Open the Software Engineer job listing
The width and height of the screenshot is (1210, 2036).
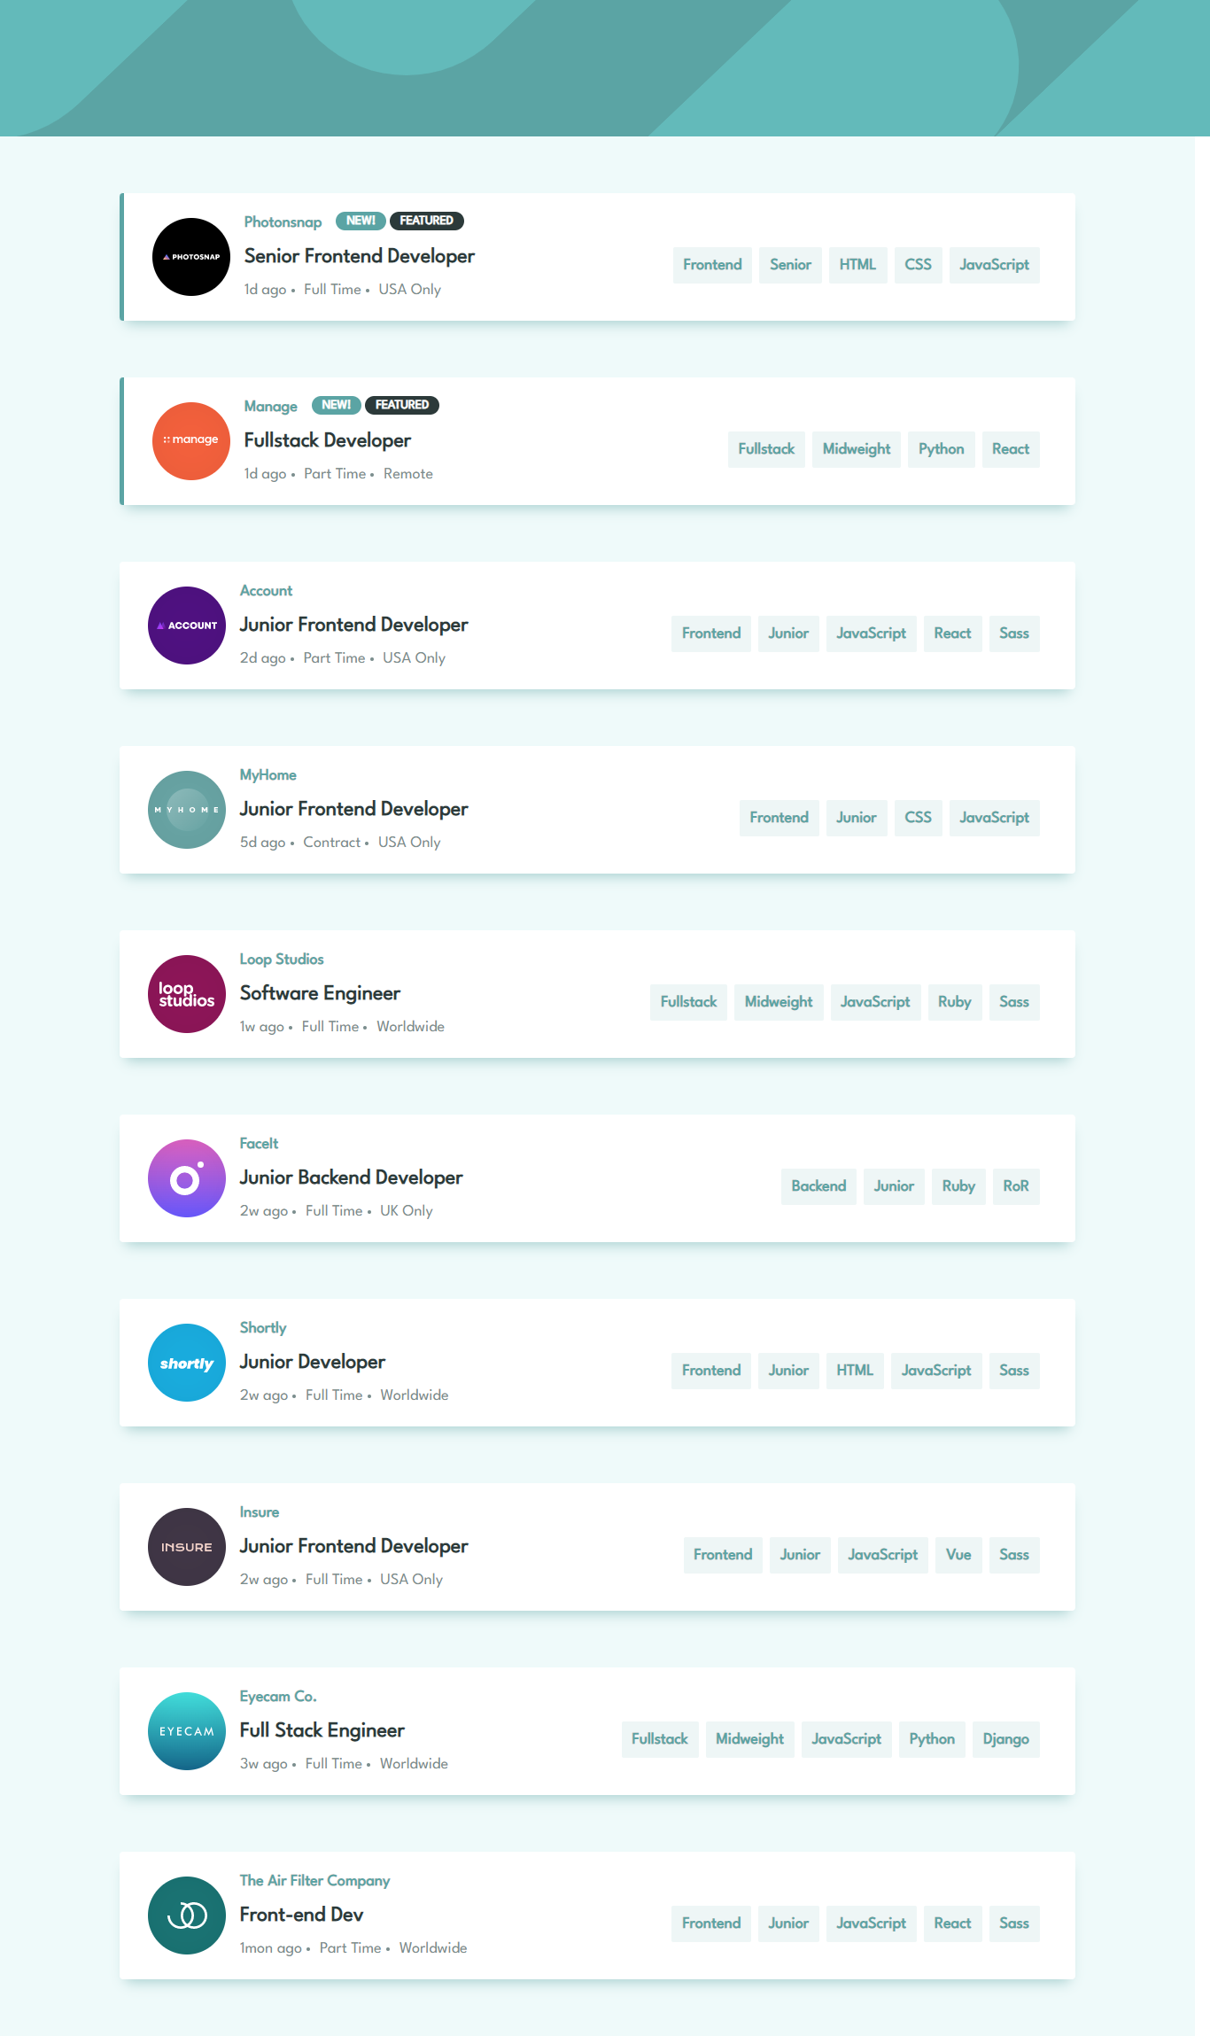pos(320,993)
